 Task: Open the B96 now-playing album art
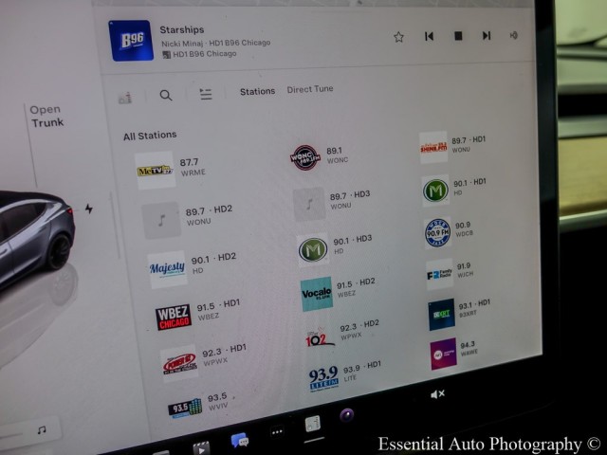tap(131, 41)
